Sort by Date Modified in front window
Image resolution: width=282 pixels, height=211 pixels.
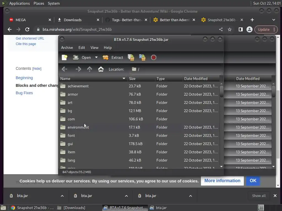click(x=201, y=79)
